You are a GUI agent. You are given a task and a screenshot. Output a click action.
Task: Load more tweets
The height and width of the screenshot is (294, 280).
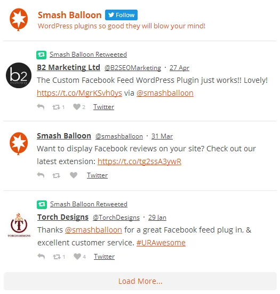coord(140,281)
